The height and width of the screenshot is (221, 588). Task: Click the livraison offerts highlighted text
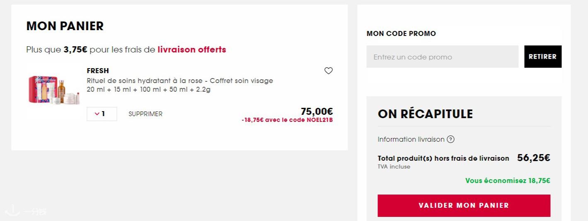[192, 50]
